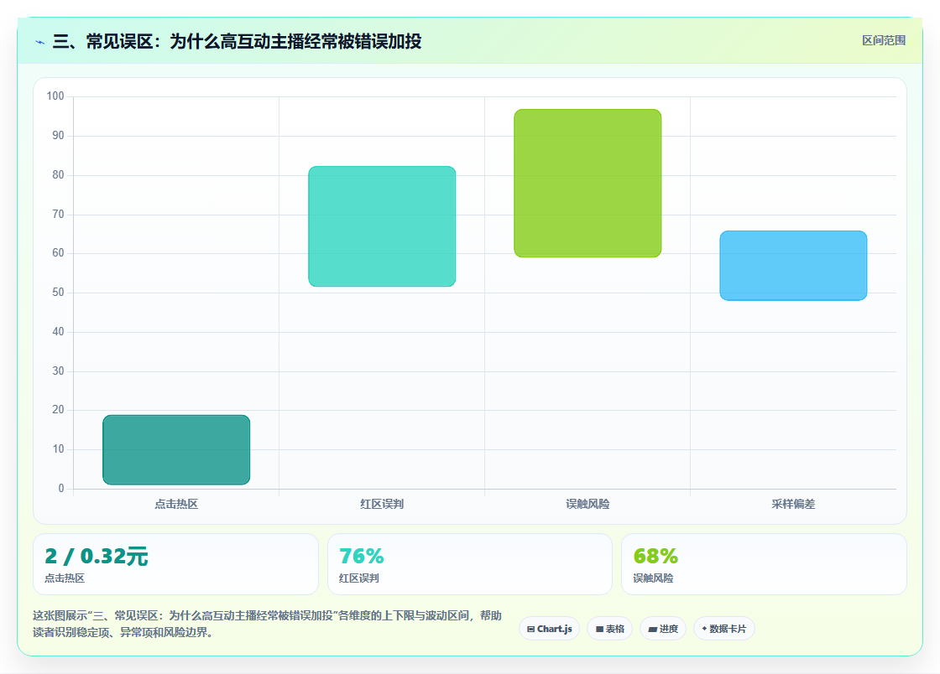Viewport: 940px width, 674px height.
Task: Click the 68% stat value
Action: pyautogui.click(x=655, y=556)
